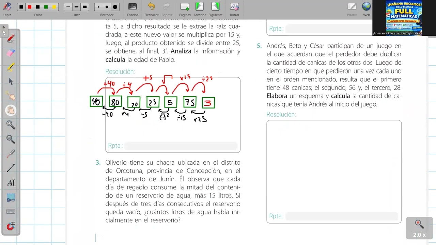Select the medium eraser size
This screenshot has height=245, width=436.
click(x=107, y=7)
